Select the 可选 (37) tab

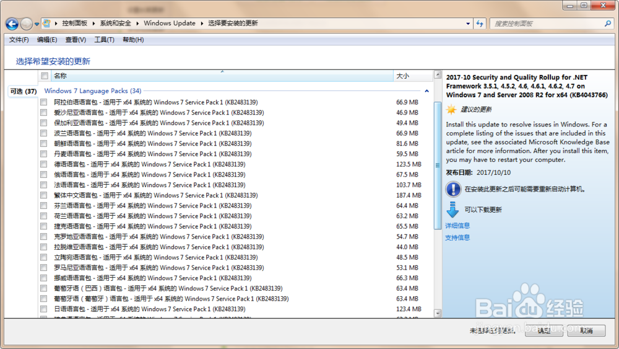click(x=23, y=91)
